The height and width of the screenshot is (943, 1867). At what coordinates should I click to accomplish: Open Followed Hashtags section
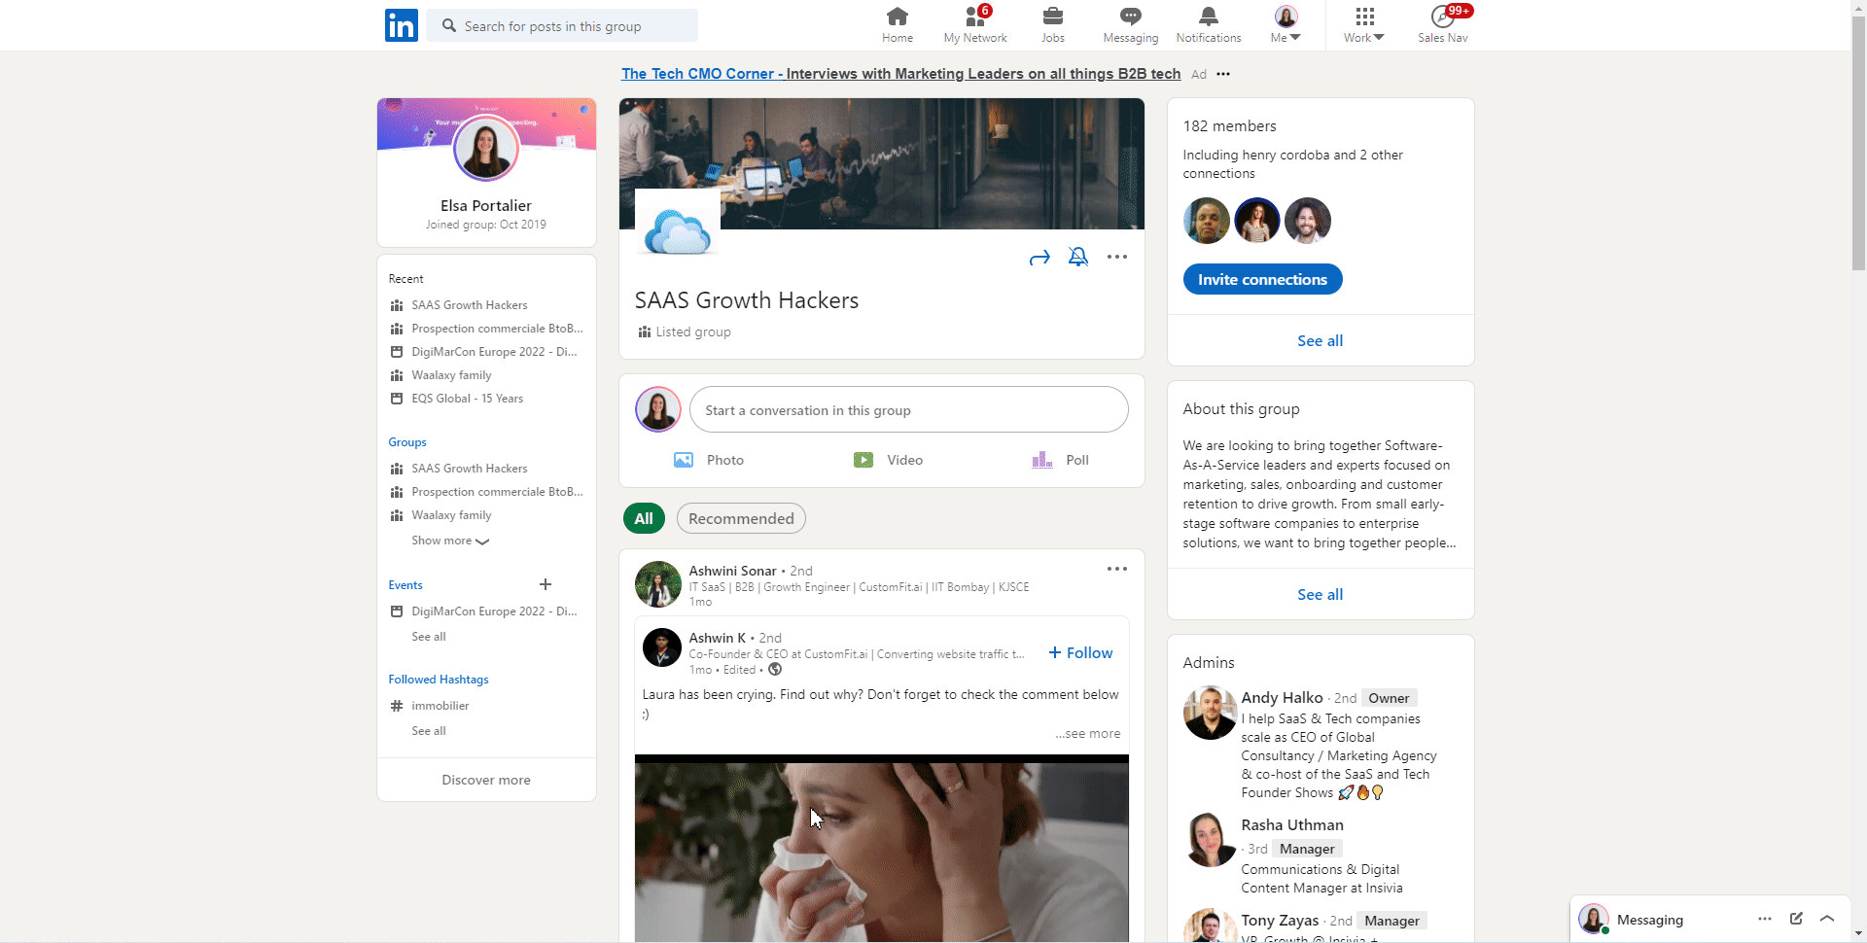pyautogui.click(x=439, y=680)
